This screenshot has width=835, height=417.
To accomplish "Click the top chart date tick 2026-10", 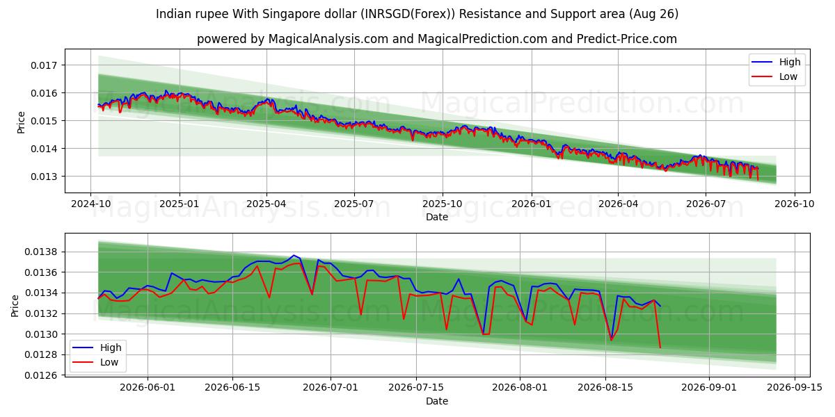I will [795, 204].
